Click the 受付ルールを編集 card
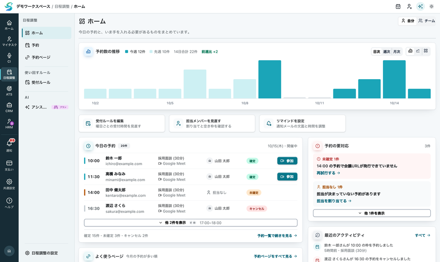440x262 pixels. (x=122, y=124)
